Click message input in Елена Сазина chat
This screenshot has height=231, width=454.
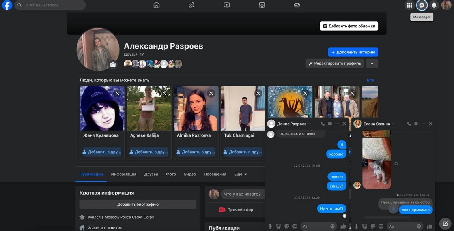click(405, 226)
